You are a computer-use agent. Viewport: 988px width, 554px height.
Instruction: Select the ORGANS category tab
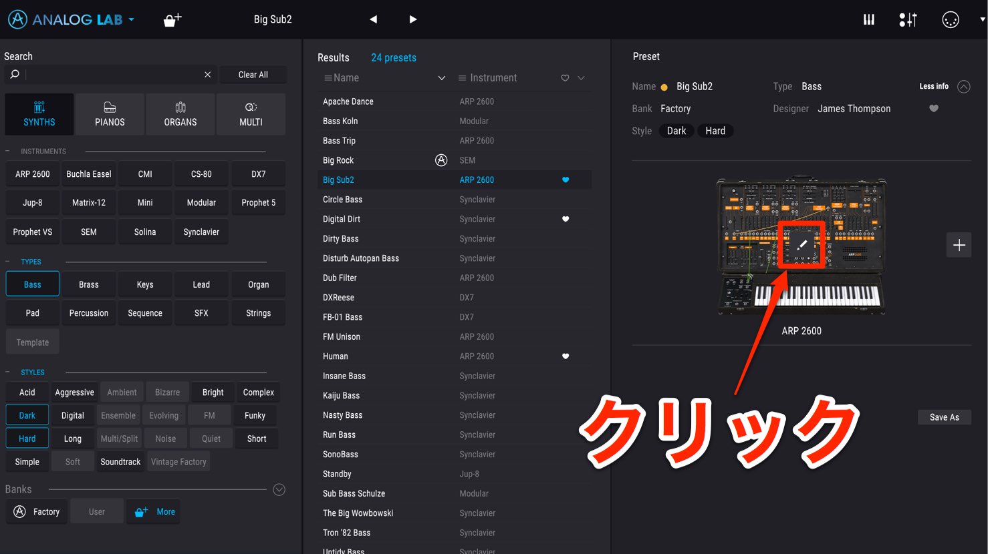point(180,114)
